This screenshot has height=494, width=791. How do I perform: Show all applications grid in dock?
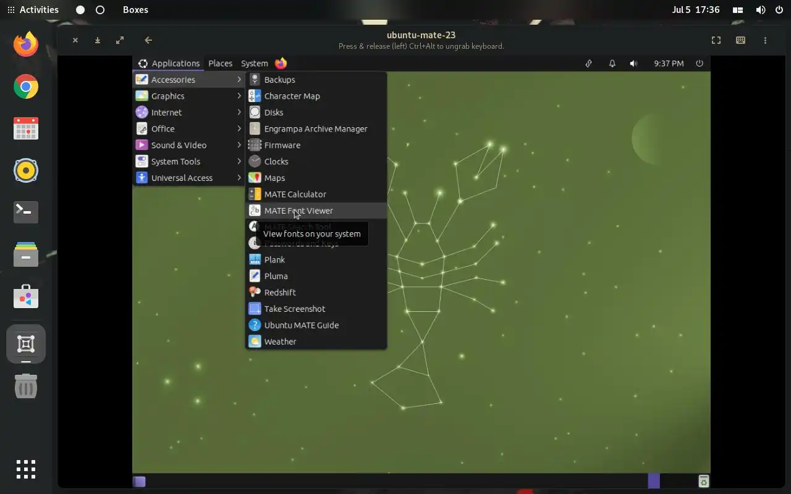26,469
